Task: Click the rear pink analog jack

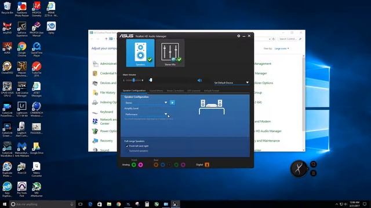Action: pyautogui.click(x=183, y=165)
